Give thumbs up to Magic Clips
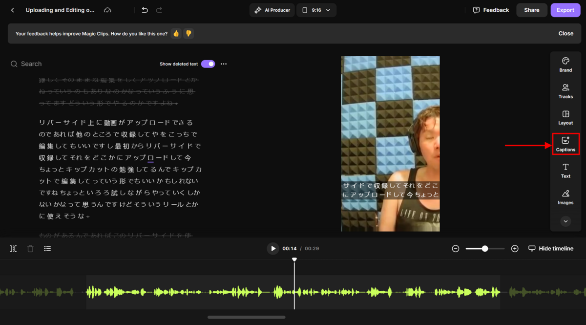 pos(176,34)
